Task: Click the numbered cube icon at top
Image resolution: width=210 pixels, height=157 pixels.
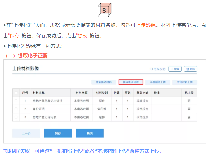Action: point(104,10)
